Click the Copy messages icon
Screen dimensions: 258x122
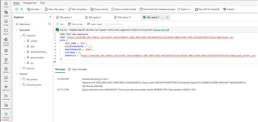tap(69, 69)
